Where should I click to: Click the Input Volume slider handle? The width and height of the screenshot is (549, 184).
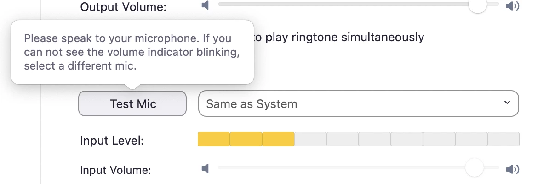tap(474, 168)
